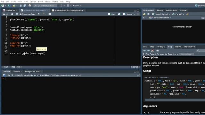Click Help pane back arrow
The width and height of the screenshot is (205, 115).
click(144, 50)
